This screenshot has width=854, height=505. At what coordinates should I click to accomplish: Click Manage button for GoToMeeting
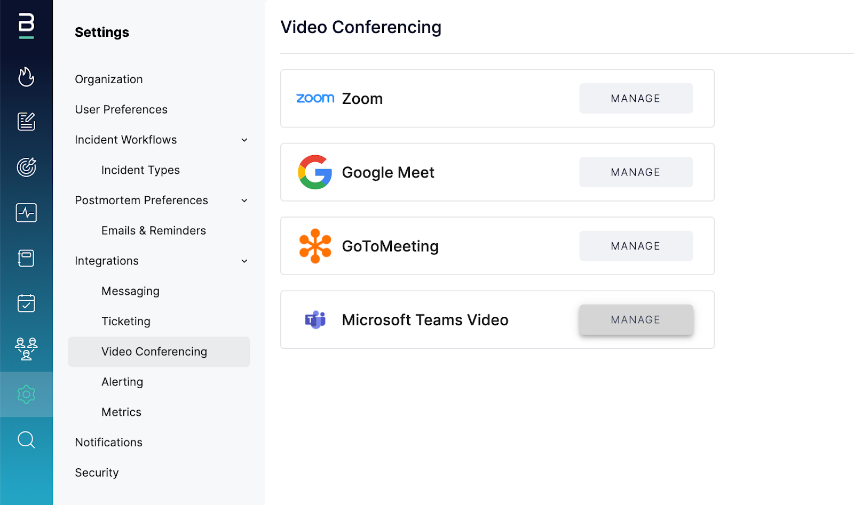click(636, 246)
